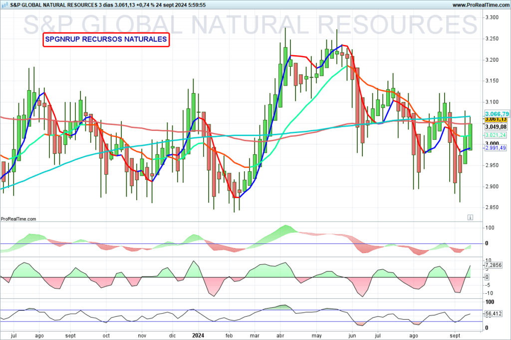Click the 'jun' month label on the time axis
Viewport: 511px width, 340px height.
(x=352, y=336)
